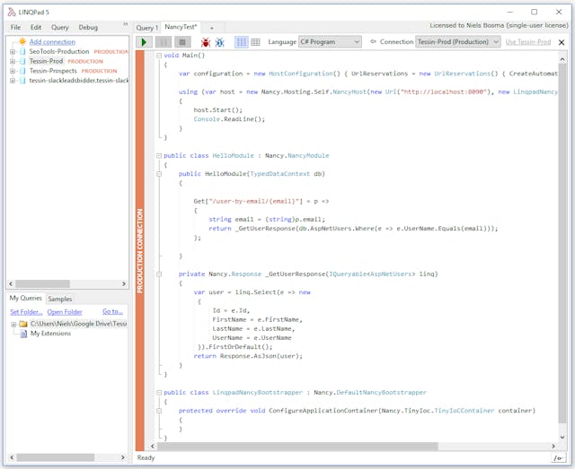Click the return Response.AsJson(user) line
Image resolution: width=575 pixels, height=469 pixels.
pos(248,356)
